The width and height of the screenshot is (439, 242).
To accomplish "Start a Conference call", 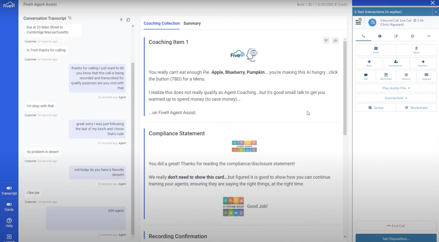I will (x=396, y=63).
